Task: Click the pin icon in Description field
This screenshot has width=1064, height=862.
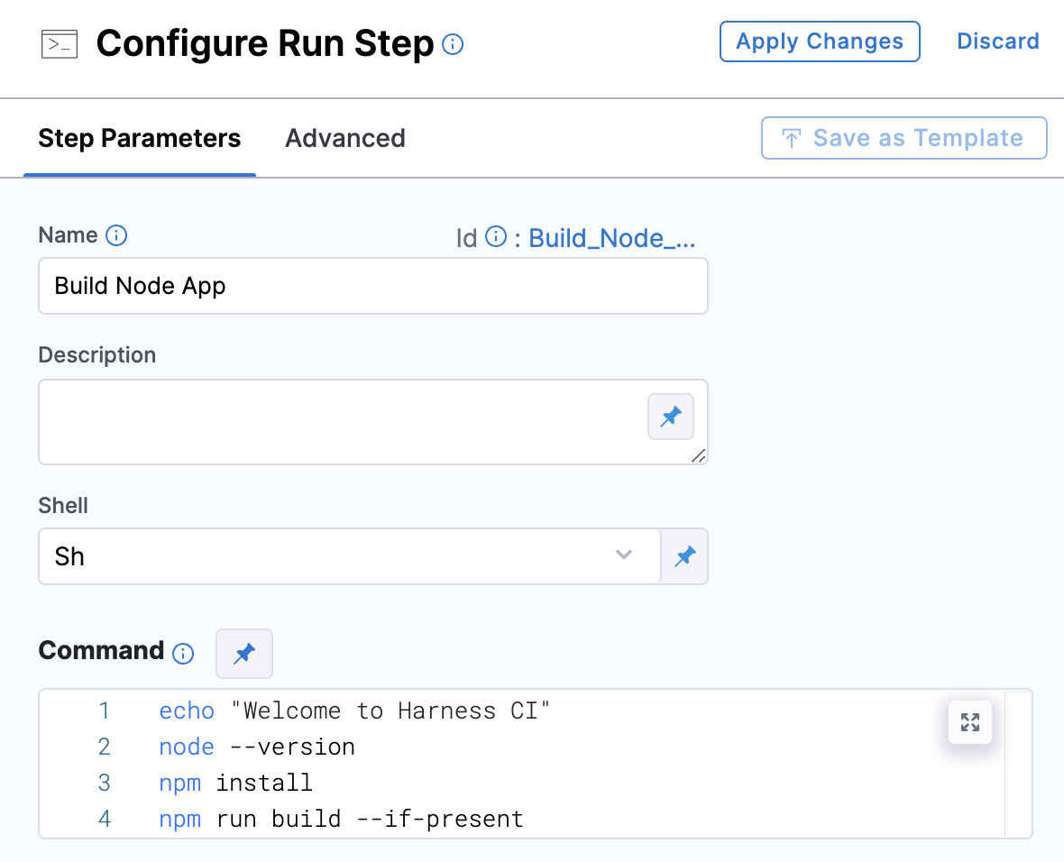Action: 671,416
